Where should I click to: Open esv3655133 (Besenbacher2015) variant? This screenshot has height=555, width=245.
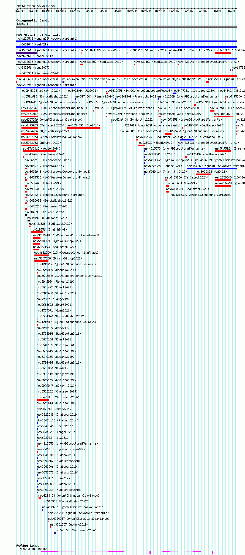48,160
